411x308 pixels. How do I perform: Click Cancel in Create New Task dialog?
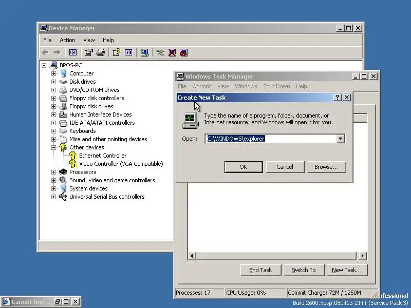pos(285,167)
